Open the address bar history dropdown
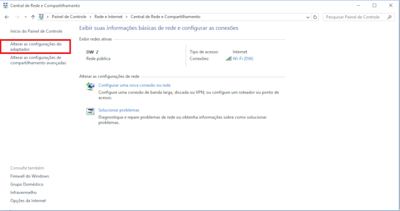The height and width of the screenshot is (211, 400). pos(308,17)
